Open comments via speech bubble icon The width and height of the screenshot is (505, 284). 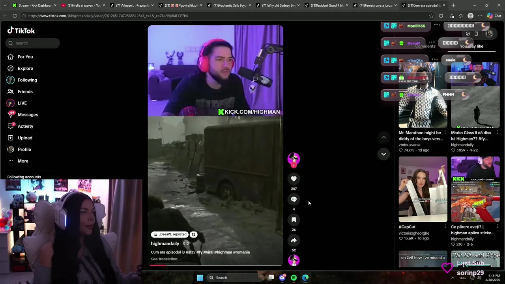click(x=294, y=199)
